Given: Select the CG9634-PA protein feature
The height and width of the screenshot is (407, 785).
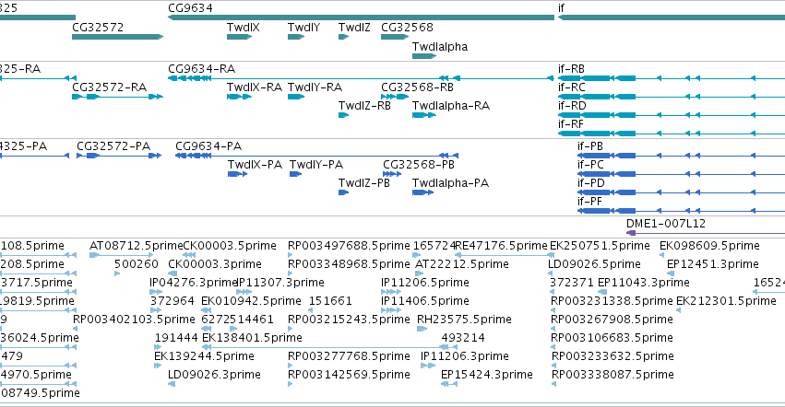Looking at the screenshot, I should [317, 156].
